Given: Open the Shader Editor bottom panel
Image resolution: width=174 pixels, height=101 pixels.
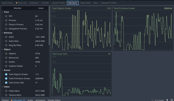Looking at the screenshot, I should pyautogui.click(x=55, y=100).
